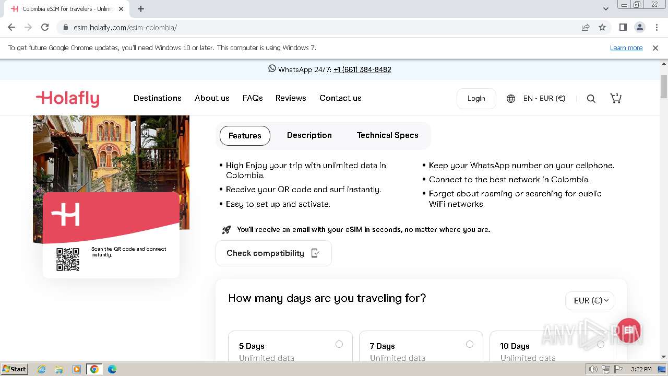Click the Colombia eSIM product image

111,179
